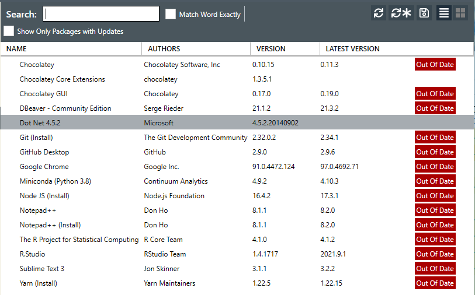Focus the Search text box
The image size is (475, 295).
101,14
